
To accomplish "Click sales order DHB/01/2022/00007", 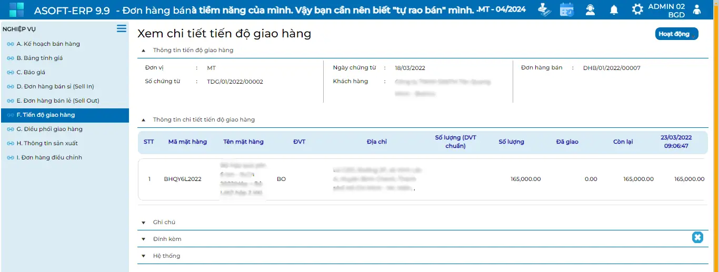I will (612, 68).
